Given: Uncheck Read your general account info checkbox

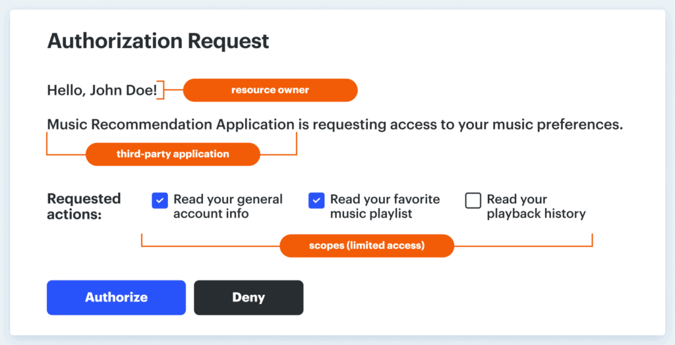Looking at the screenshot, I should pyautogui.click(x=160, y=200).
